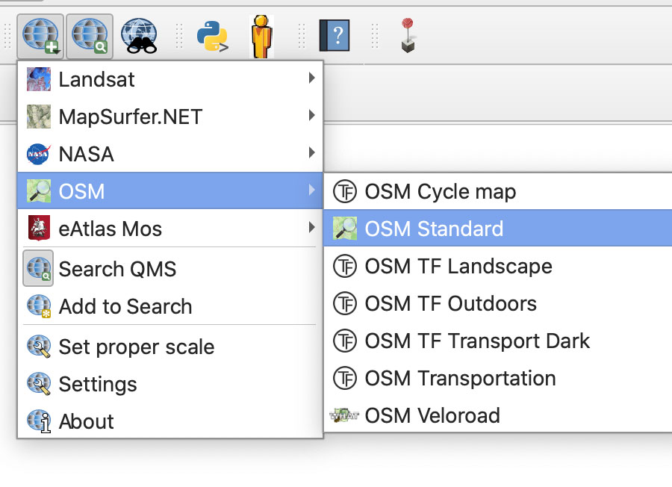672x487 pixels.
Task: Click the TF icon beside OSM TF Outdoors
Action: [x=344, y=303]
